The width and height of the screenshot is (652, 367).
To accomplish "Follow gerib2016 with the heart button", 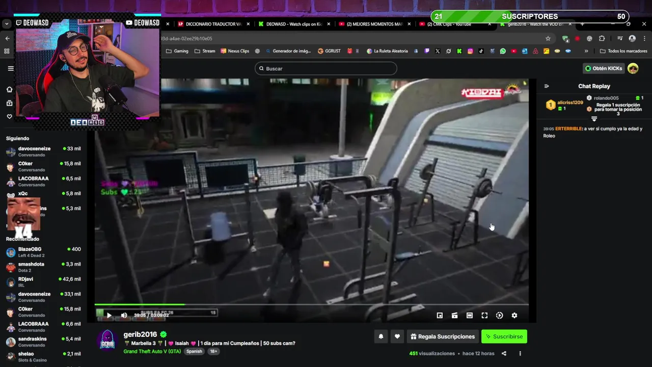I will pyautogui.click(x=397, y=336).
